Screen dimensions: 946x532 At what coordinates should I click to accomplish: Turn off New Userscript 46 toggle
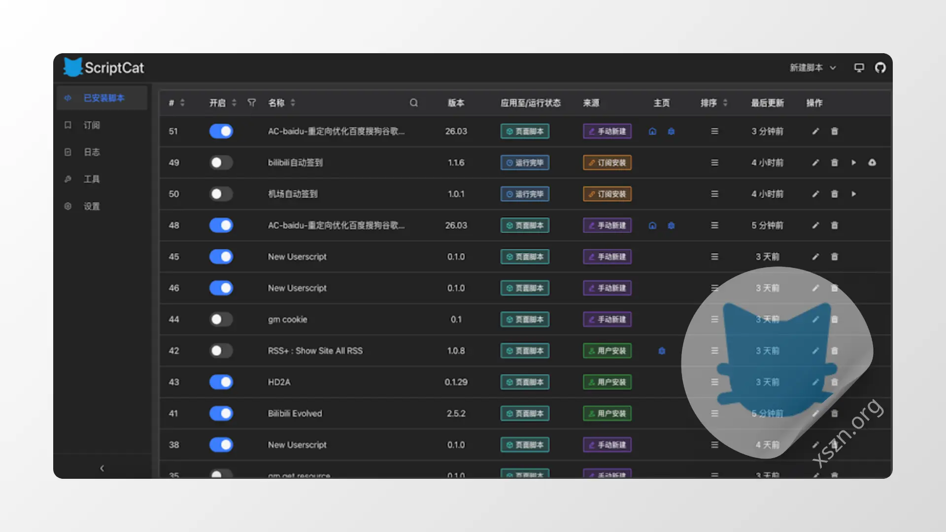pos(221,288)
